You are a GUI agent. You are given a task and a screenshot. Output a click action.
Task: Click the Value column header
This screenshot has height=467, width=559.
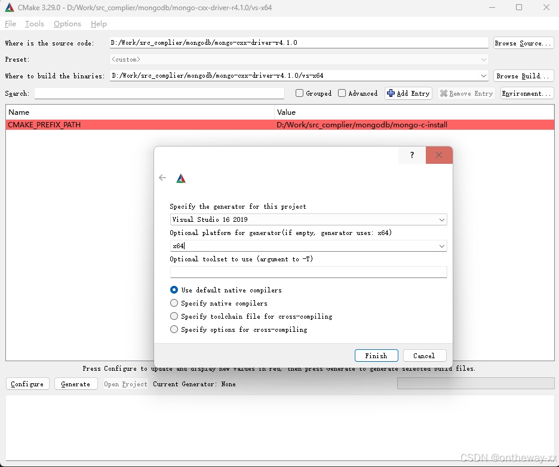[414, 112]
